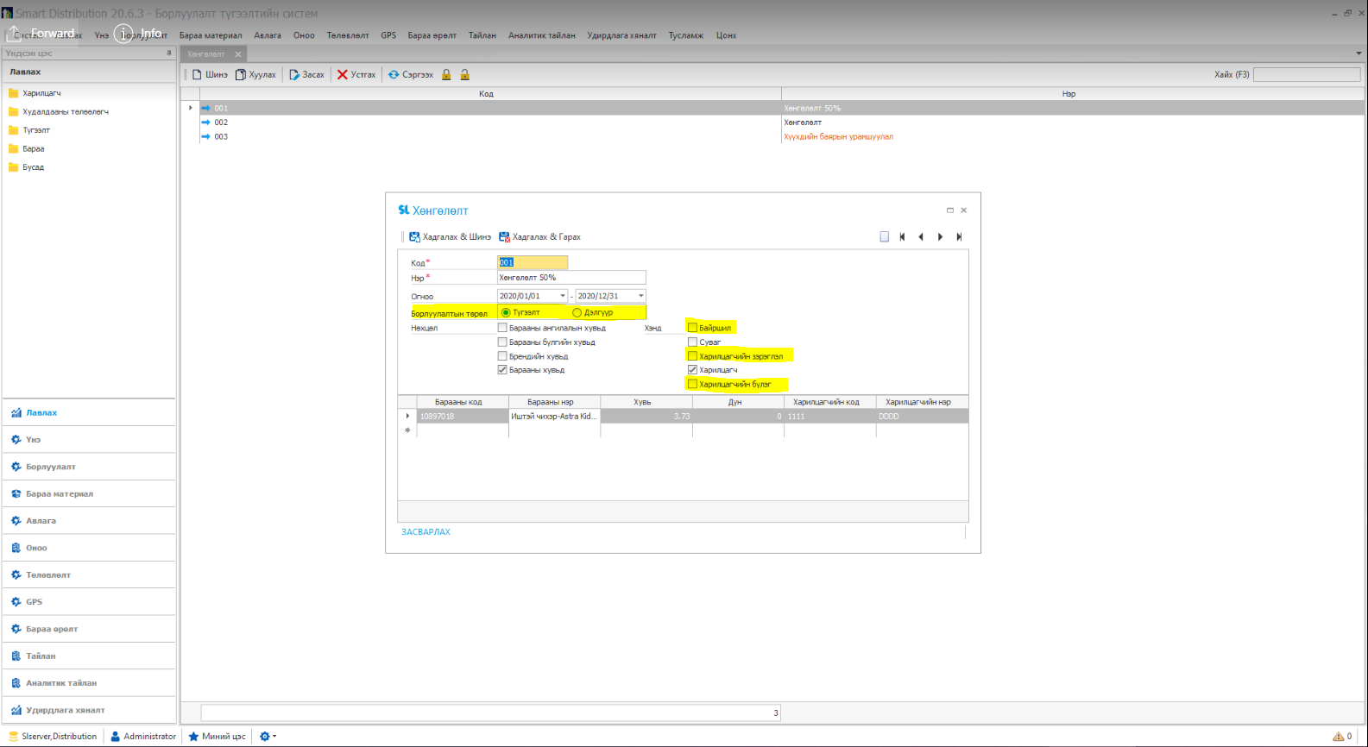This screenshot has height=747, width=1368.
Task: Expand the row indicator for record 001
Action: coord(190,108)
